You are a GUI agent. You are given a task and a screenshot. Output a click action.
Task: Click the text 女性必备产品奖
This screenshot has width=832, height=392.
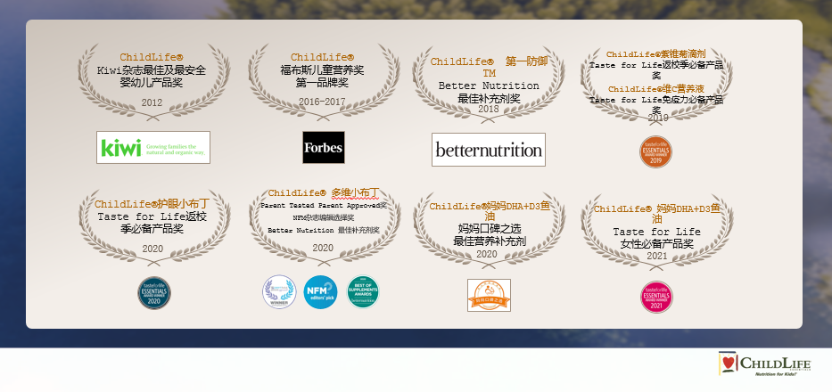pyautogui.click(x=657, y=244)
